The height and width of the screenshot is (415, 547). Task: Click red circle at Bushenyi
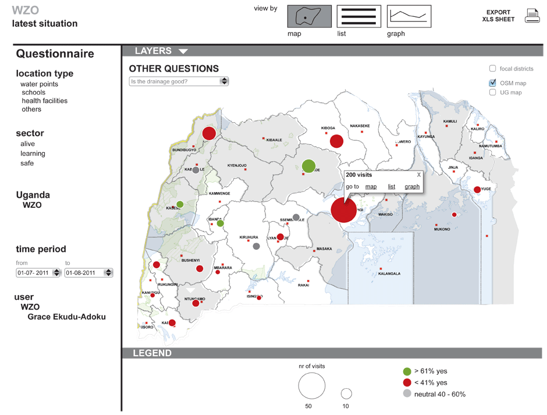(200, 268)
